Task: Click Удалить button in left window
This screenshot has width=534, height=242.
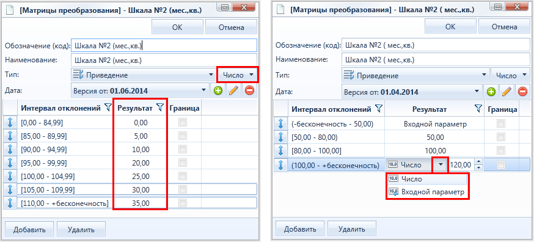Action: point(81,229)
